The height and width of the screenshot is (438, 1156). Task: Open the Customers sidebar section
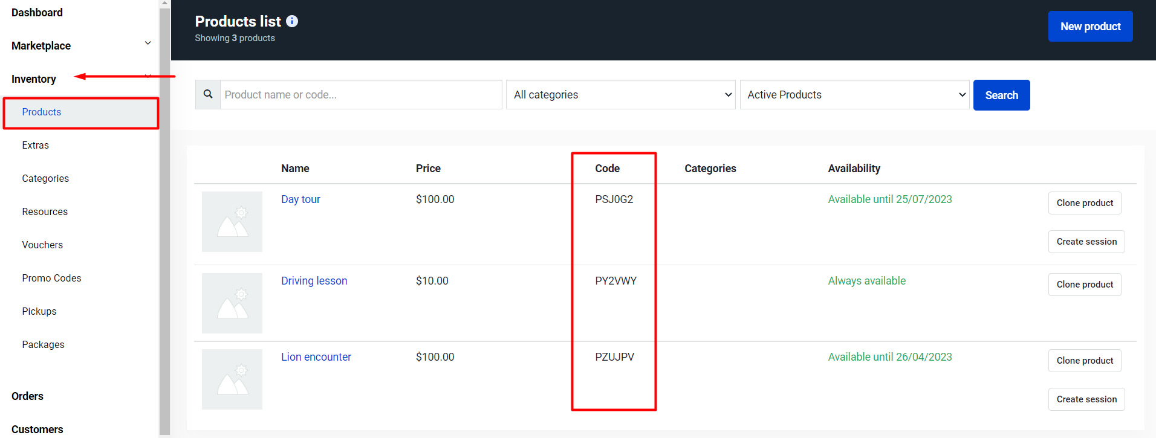tap(37, 430)
